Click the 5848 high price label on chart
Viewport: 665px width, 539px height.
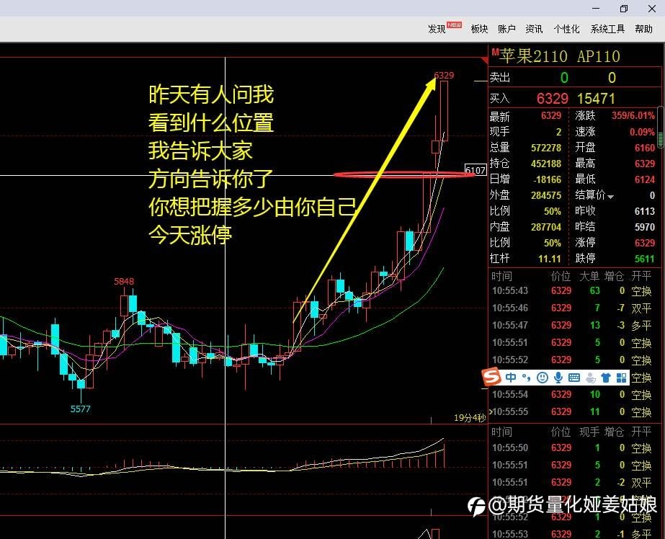click(x=124, y=281)
